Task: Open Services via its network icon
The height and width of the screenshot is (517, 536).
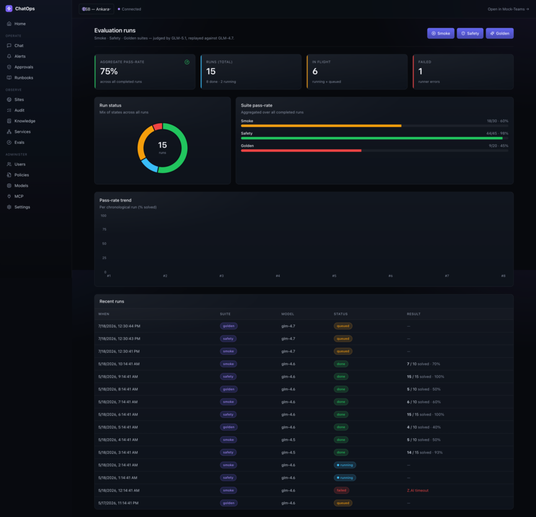Action: point(9,131)
